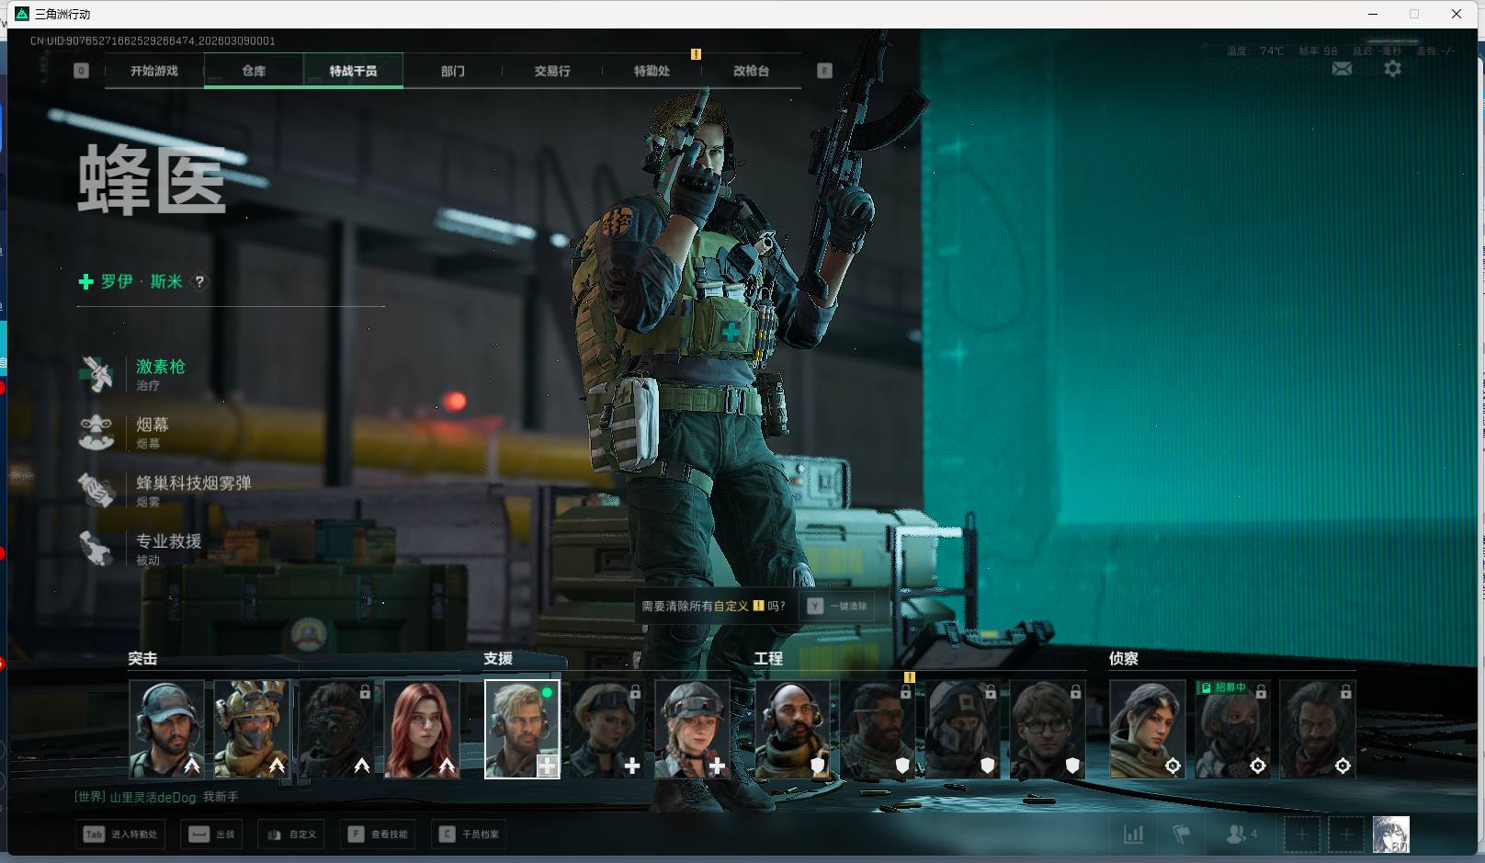Select the locked goggled operator under 突击

coord(336,729)
